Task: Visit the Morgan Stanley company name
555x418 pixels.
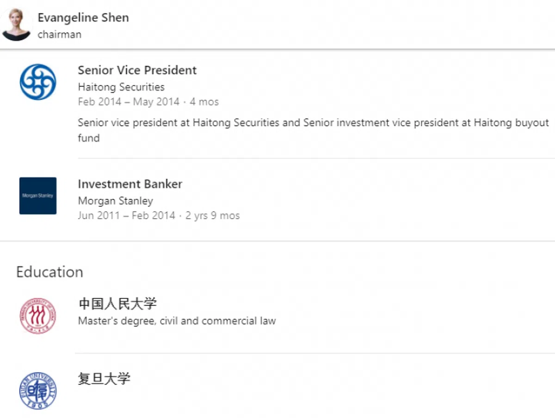Action: [115, 201]
